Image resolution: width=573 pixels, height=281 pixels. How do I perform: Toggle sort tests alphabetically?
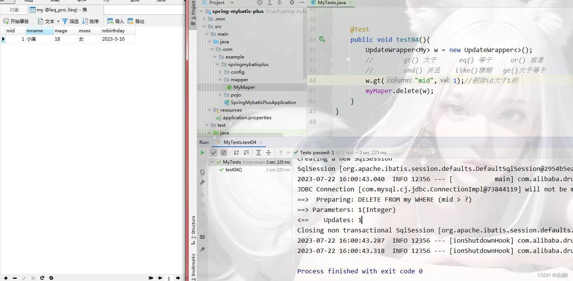236,152
